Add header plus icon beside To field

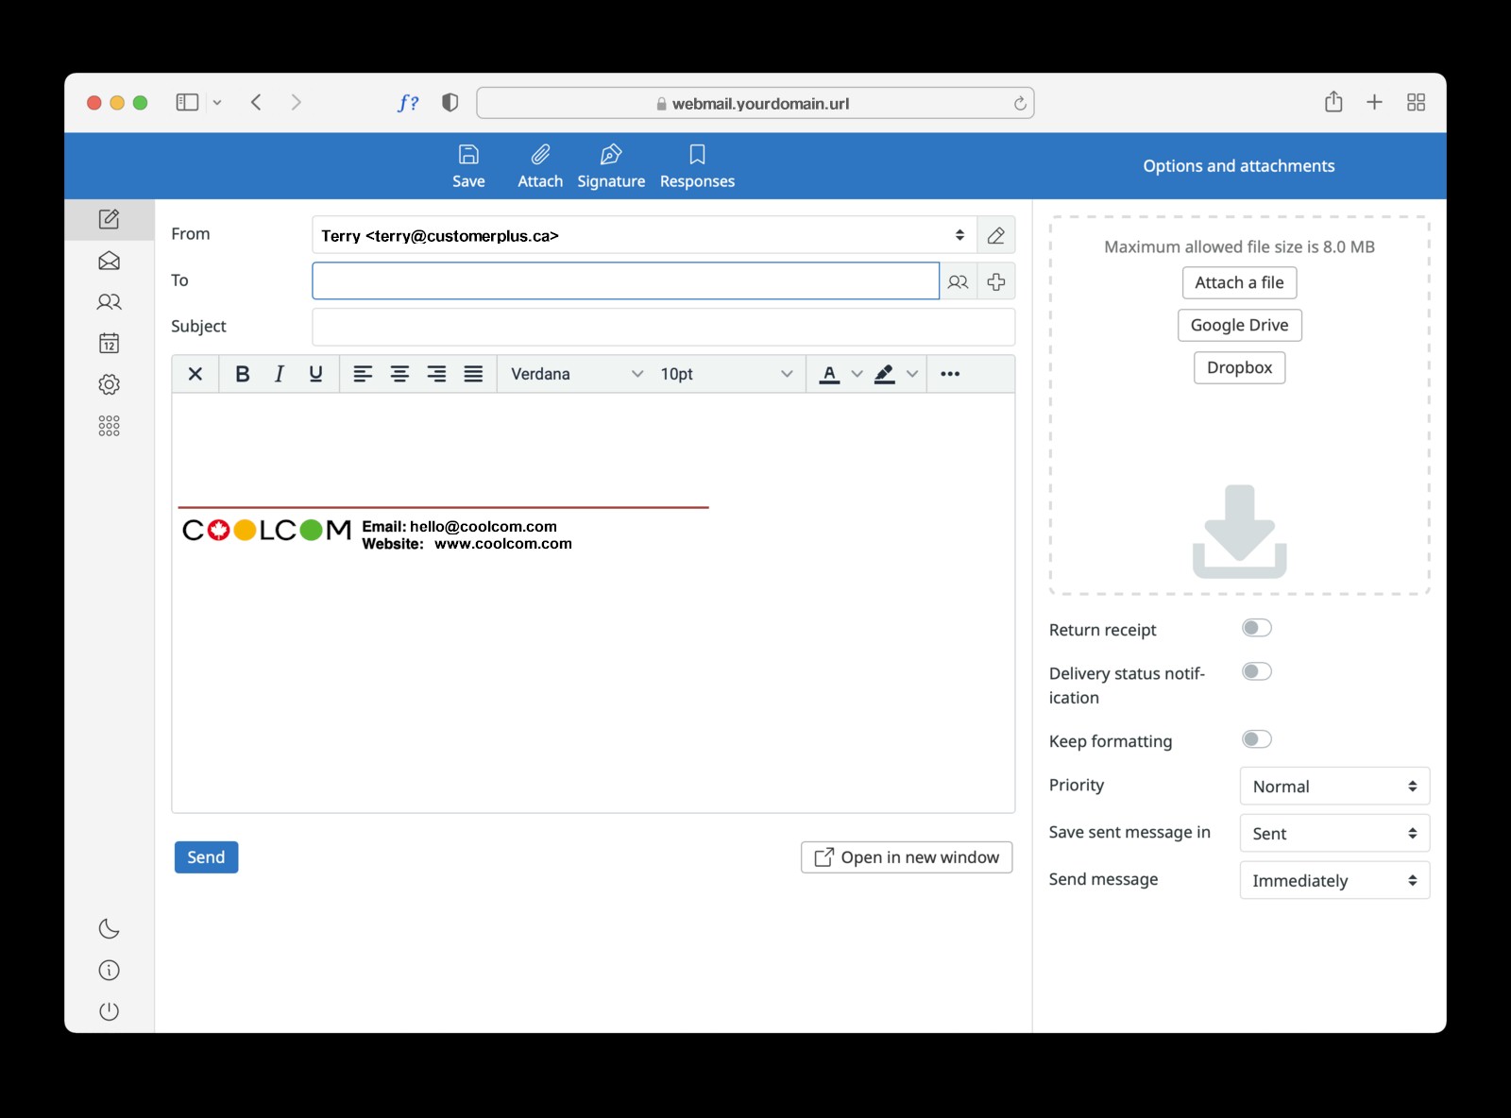pyautogui.click(x=996, y=281)
